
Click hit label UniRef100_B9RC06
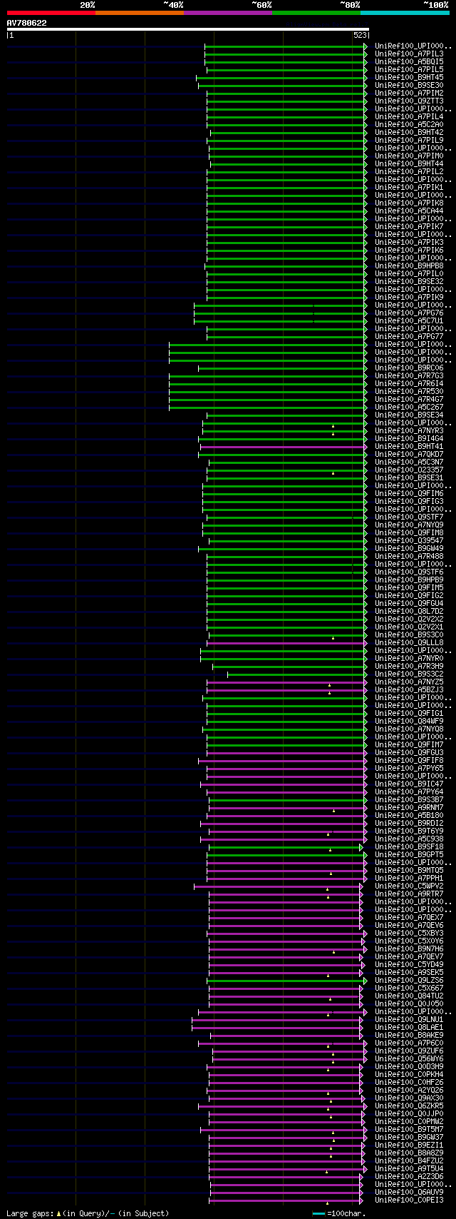(x=409, y=368)
